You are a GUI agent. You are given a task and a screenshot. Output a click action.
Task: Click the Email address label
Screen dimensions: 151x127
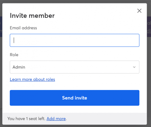point(23,28)
